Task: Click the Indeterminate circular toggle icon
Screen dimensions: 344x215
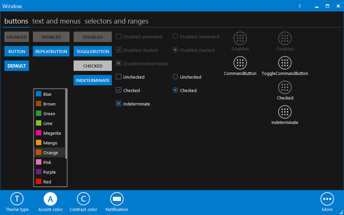Action: click(285, 112)
